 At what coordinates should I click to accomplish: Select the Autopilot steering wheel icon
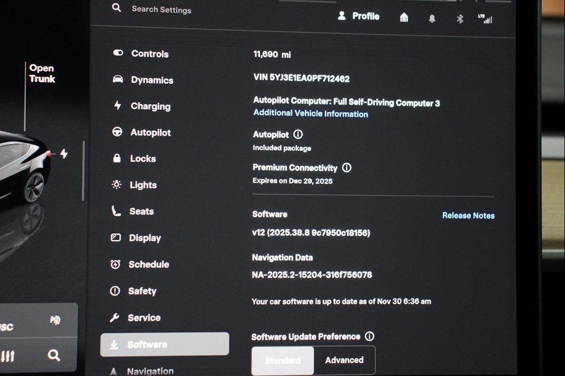click(x=116, y=132)
